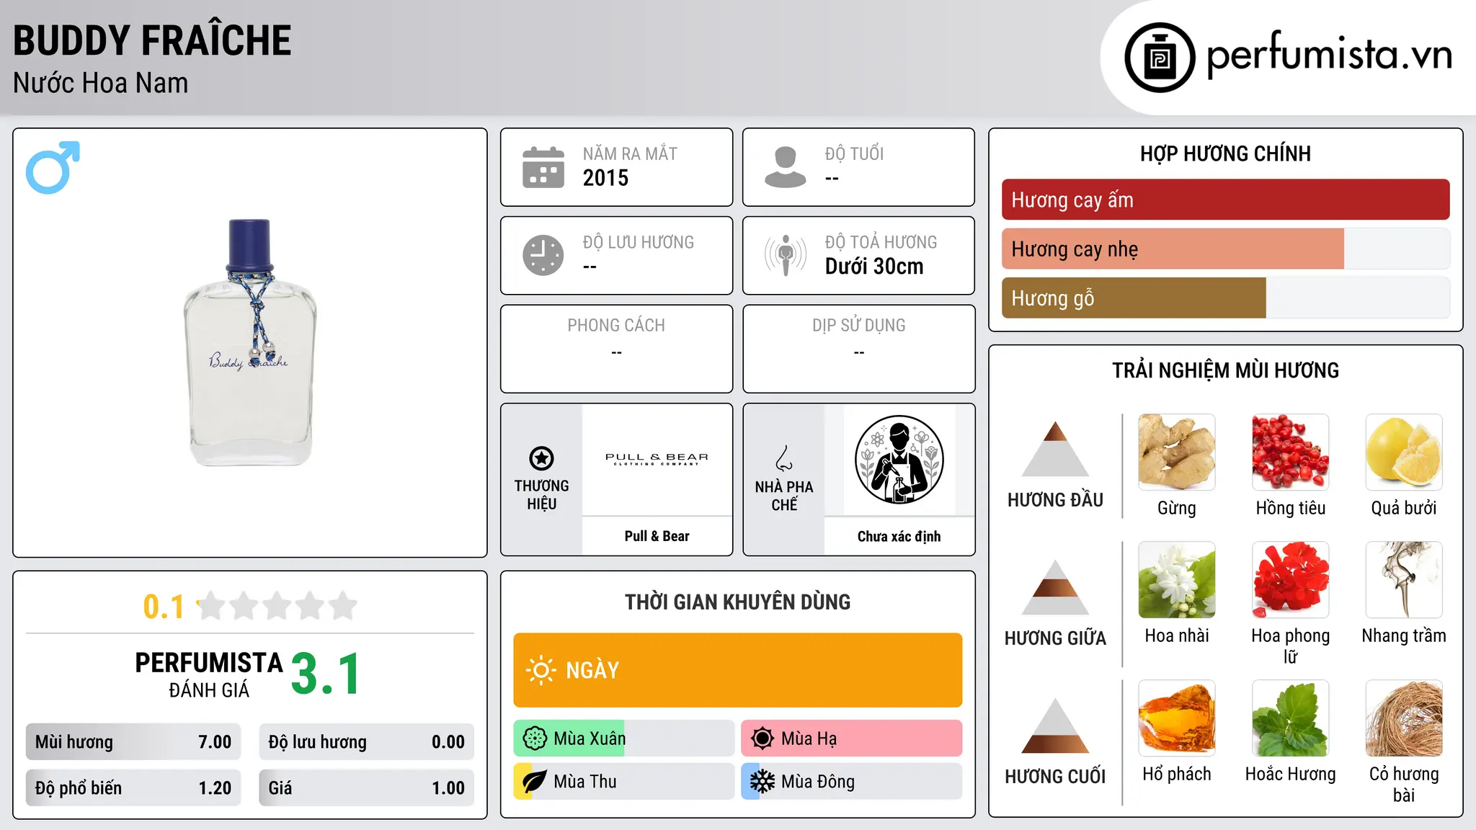Open the Nhang trầm incense image
The image size is (1476, 830).
click(1404, 580)
